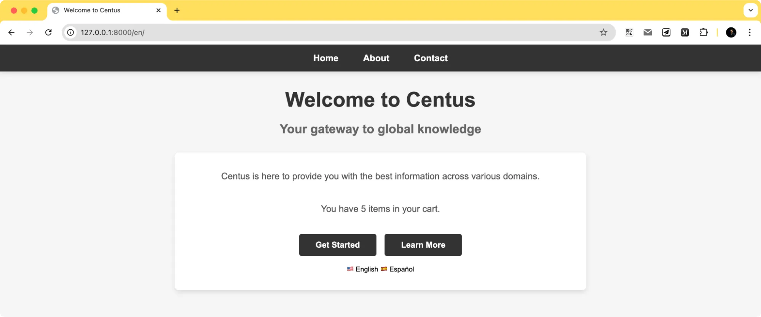The width and height of the screenshot is (761, 317).
Task: Open the Contact nav item
Action: [431, 58]
